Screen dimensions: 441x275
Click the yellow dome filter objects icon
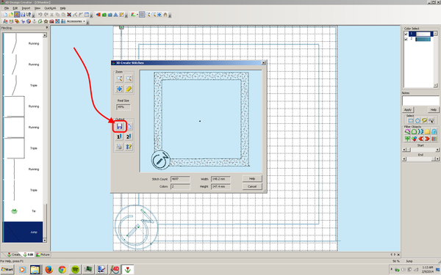pyautogui.click(x=428, y=131)
